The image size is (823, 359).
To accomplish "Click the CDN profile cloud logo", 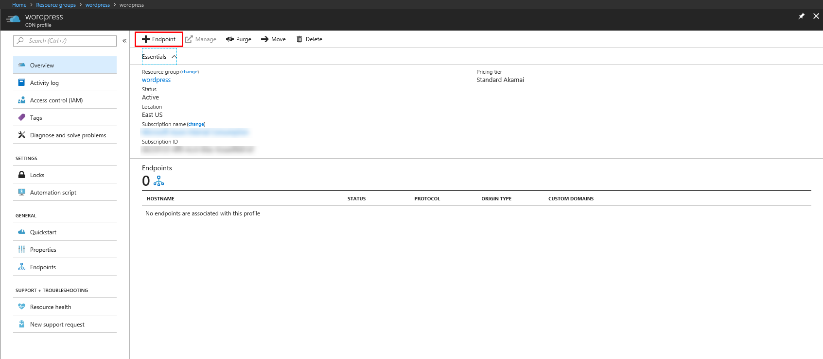I will [13, 19].
